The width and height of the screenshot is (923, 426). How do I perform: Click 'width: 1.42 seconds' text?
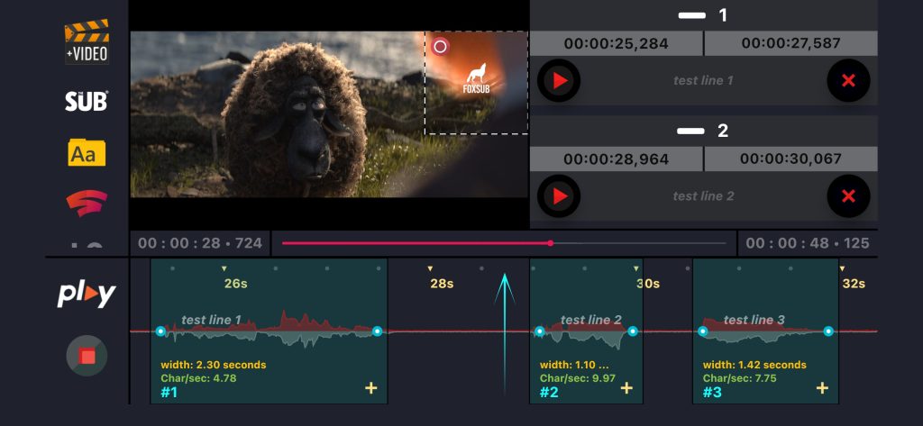coord(754,365)
